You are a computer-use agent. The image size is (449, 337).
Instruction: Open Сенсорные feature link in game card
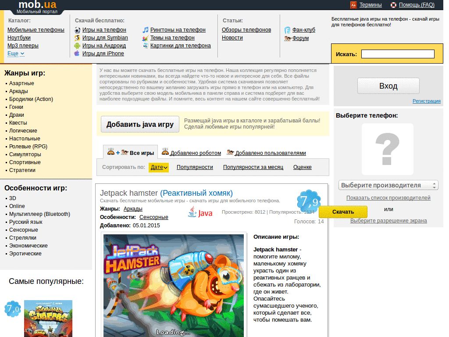154,217
